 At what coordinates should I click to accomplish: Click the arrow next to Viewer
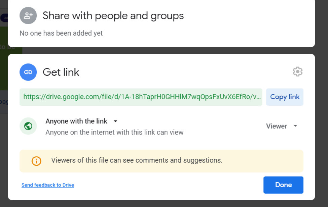[x=295, y=126]
